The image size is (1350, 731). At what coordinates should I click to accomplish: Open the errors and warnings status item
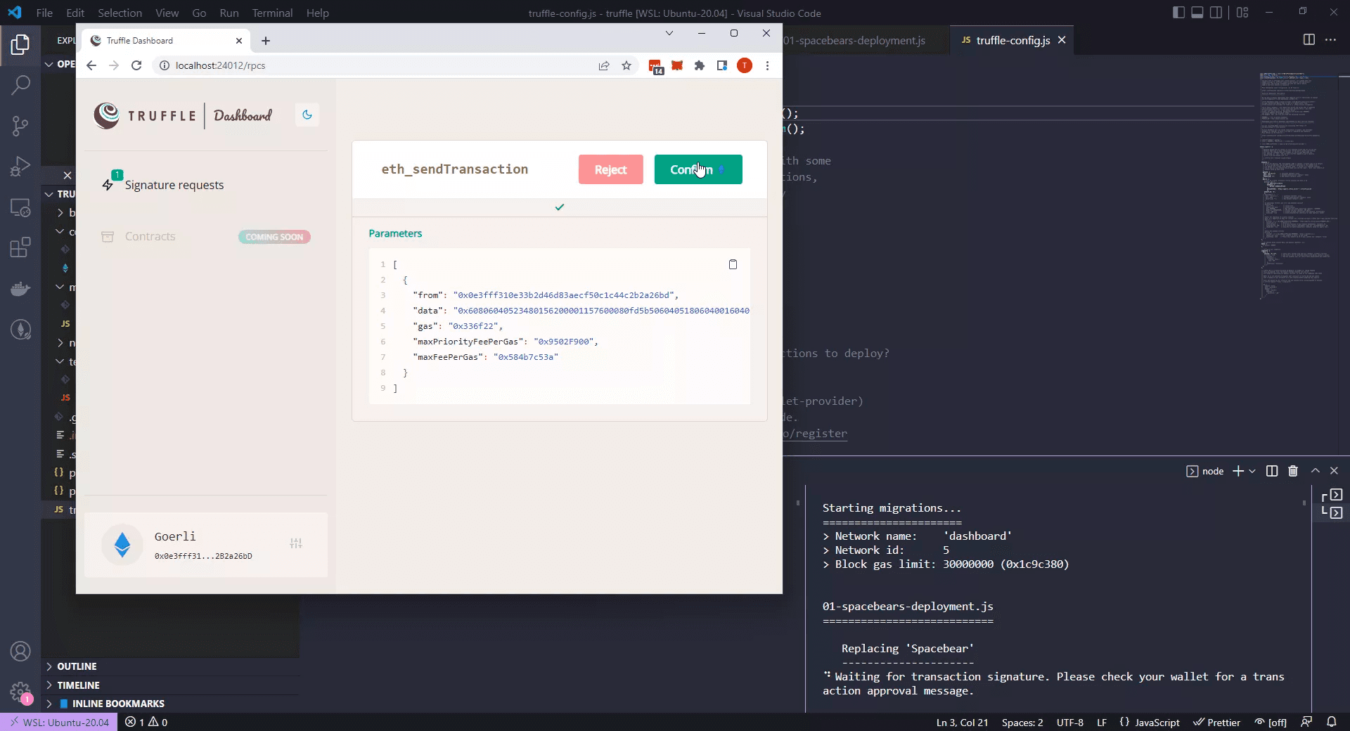click(x=146, y=722)
